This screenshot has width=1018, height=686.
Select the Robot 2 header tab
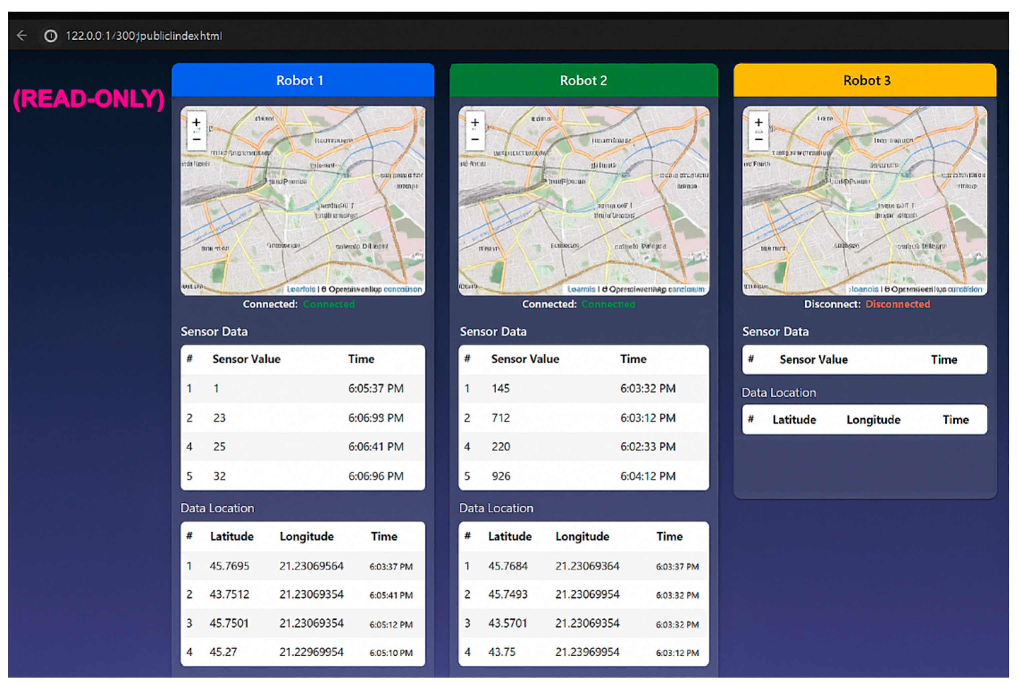click(x=583, y=81)
